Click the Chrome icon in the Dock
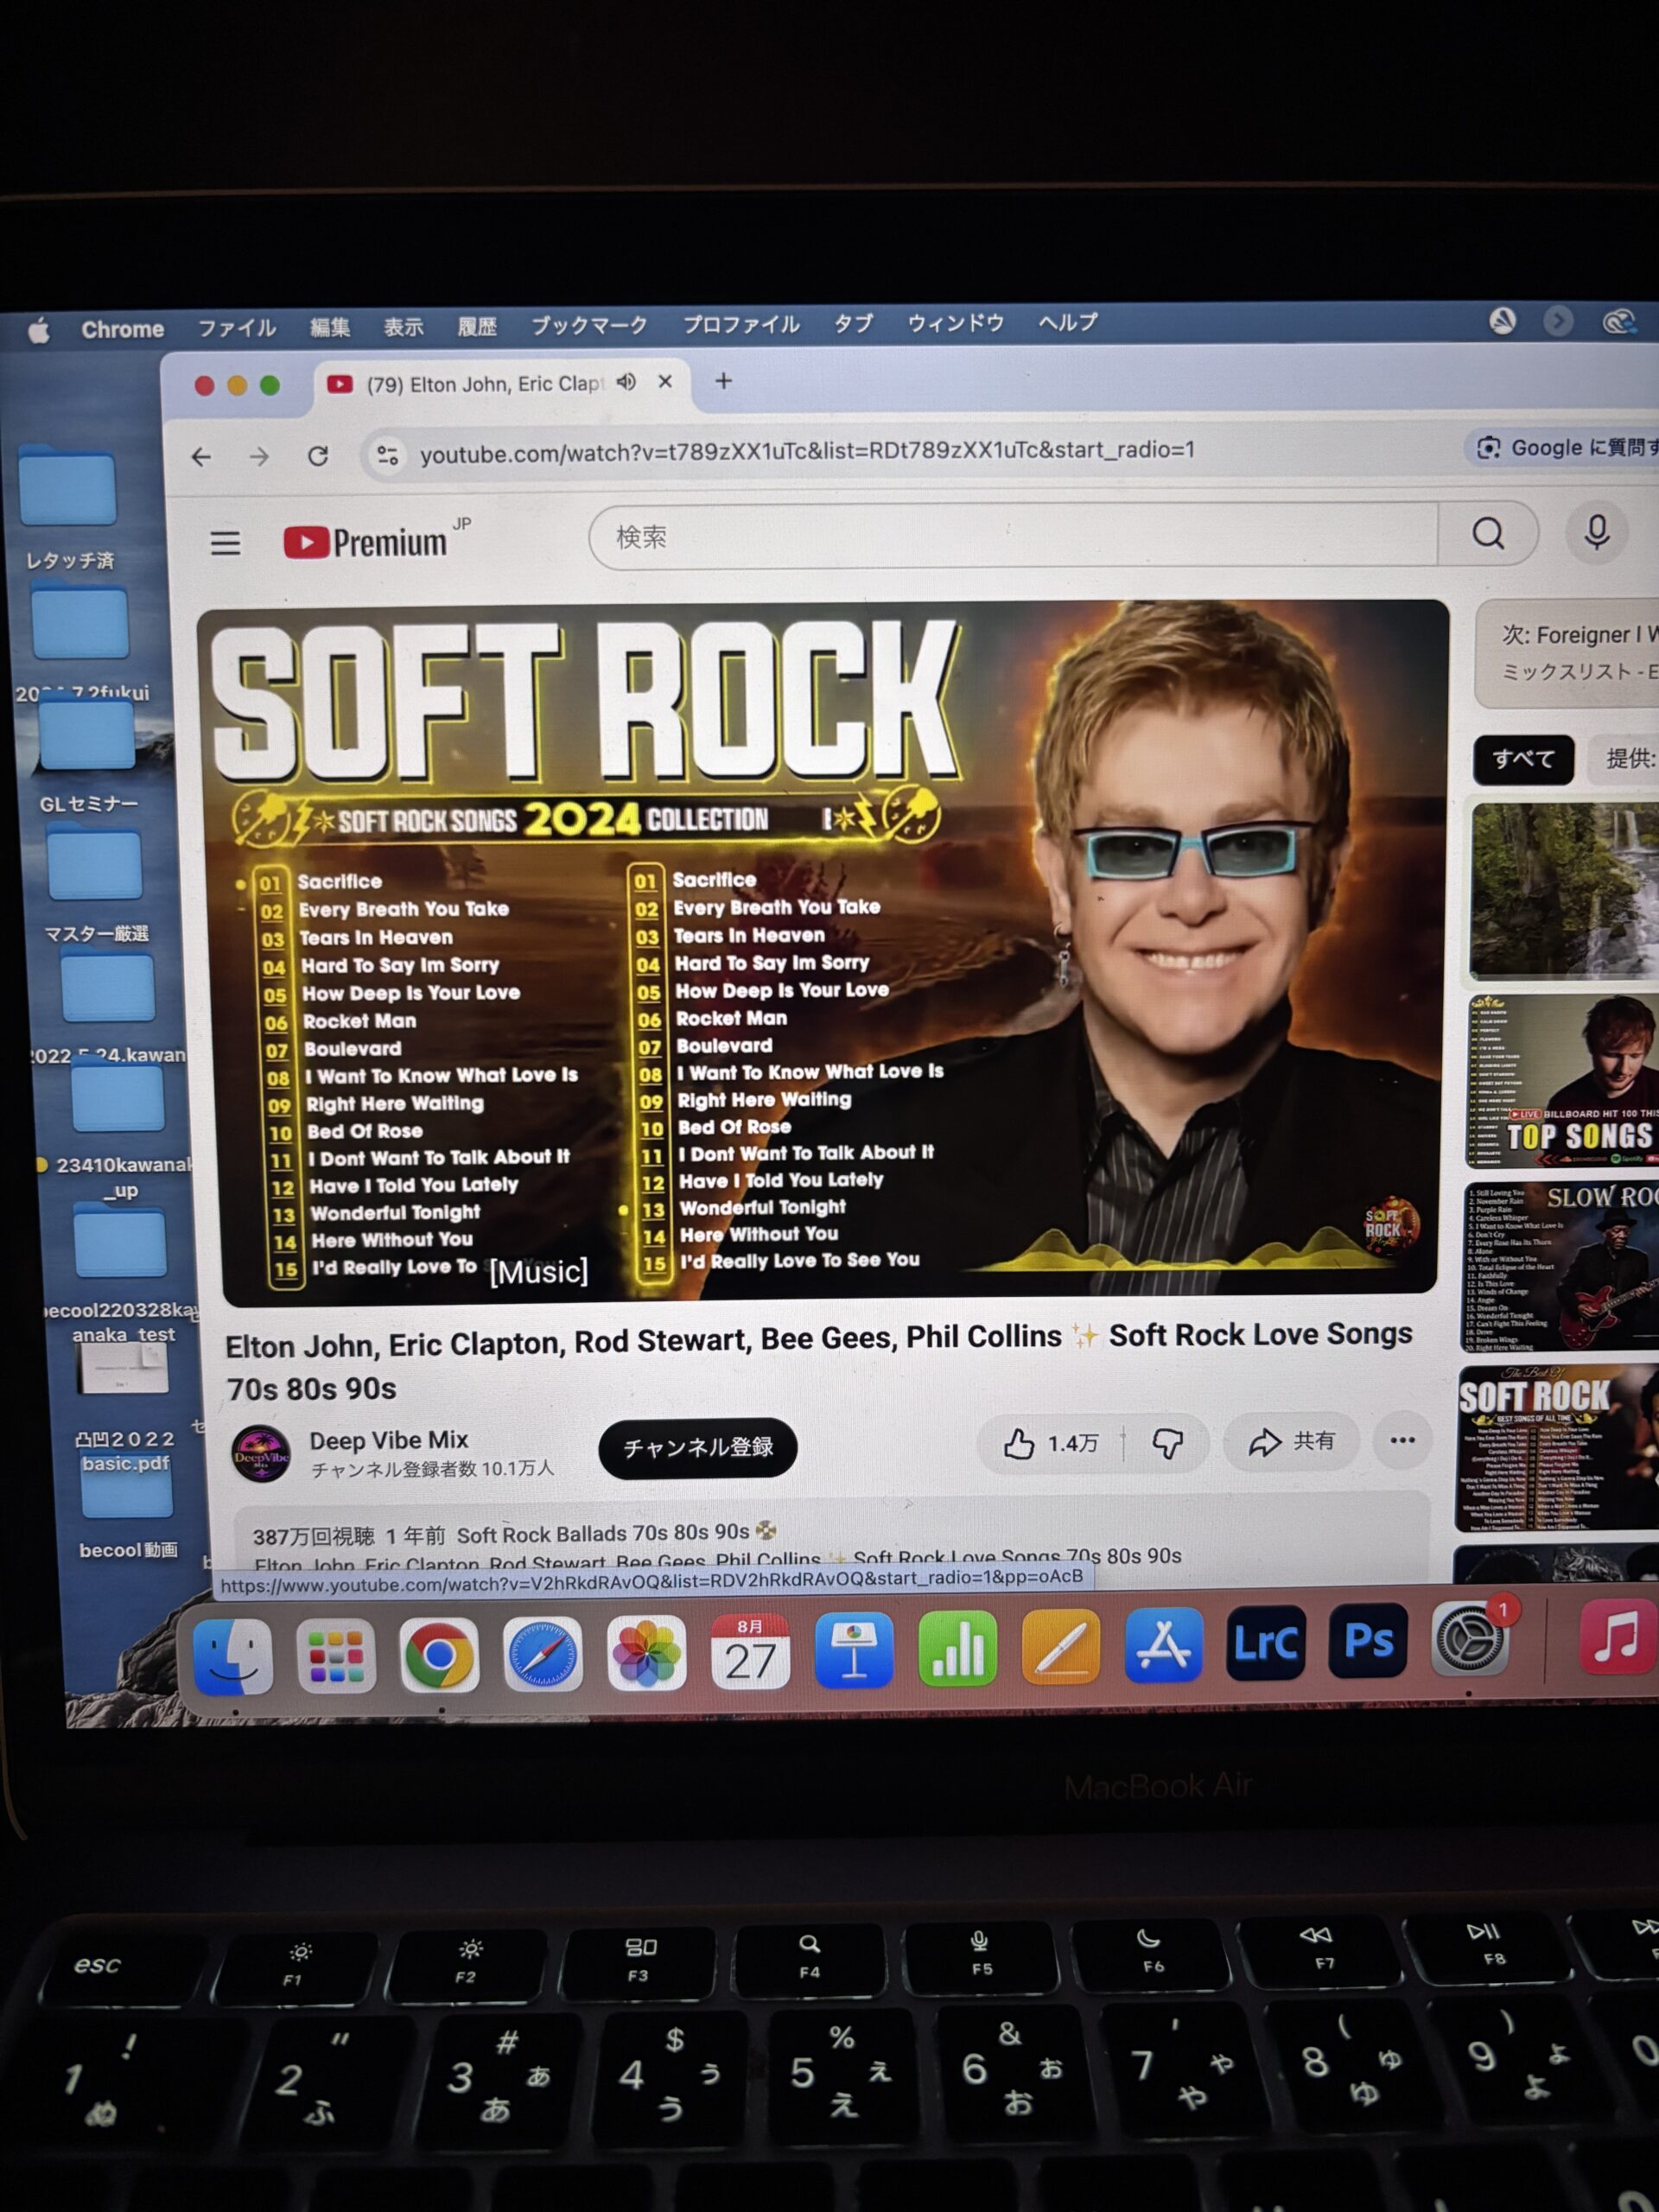The height and width of the screenshot is (2212, 1659). (x=439, y=1655)
